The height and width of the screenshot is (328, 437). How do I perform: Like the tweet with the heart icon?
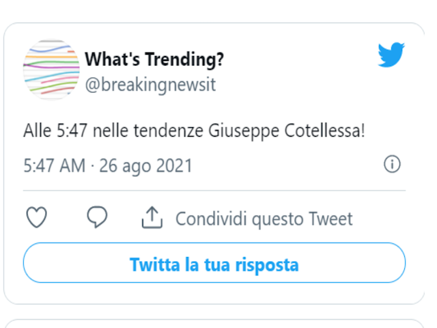[36, 218]
